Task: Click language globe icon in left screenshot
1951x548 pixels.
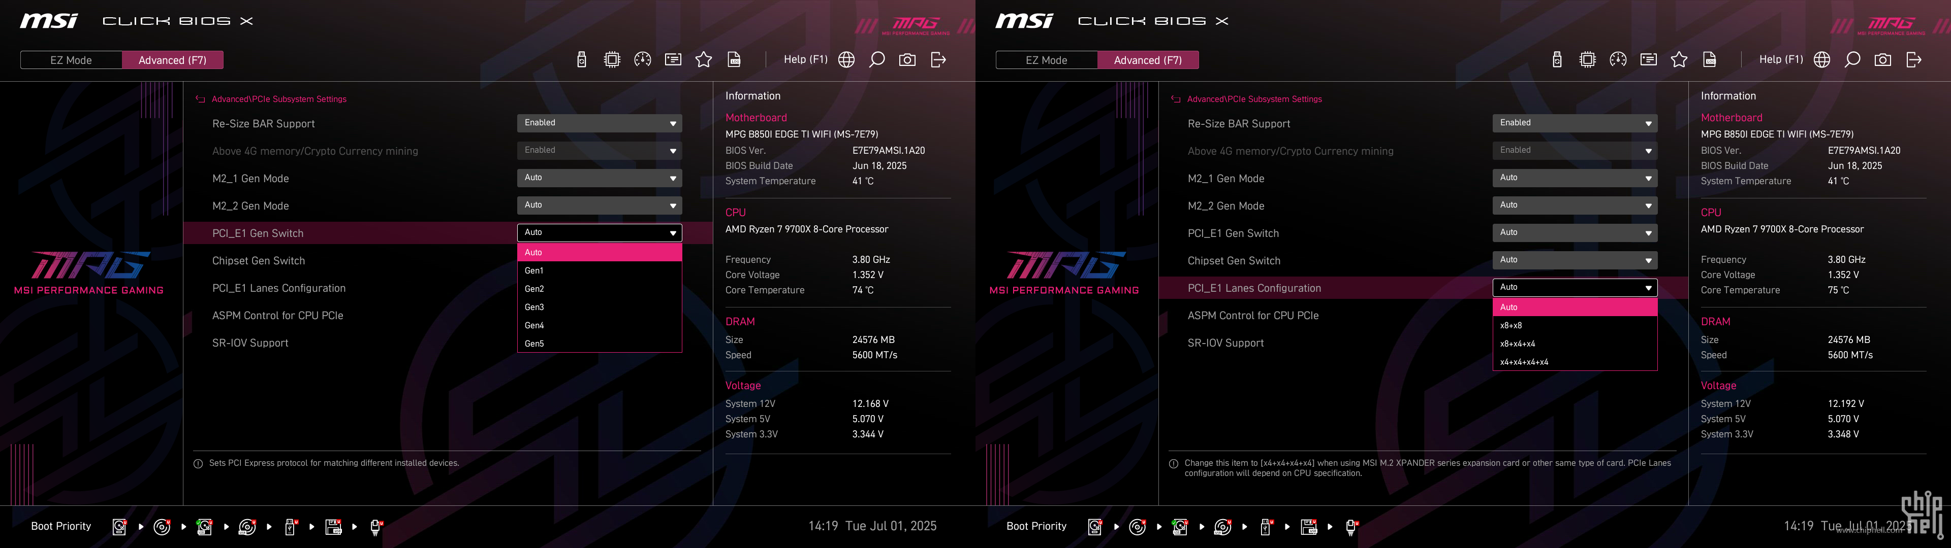Action: tap(847, 60)
